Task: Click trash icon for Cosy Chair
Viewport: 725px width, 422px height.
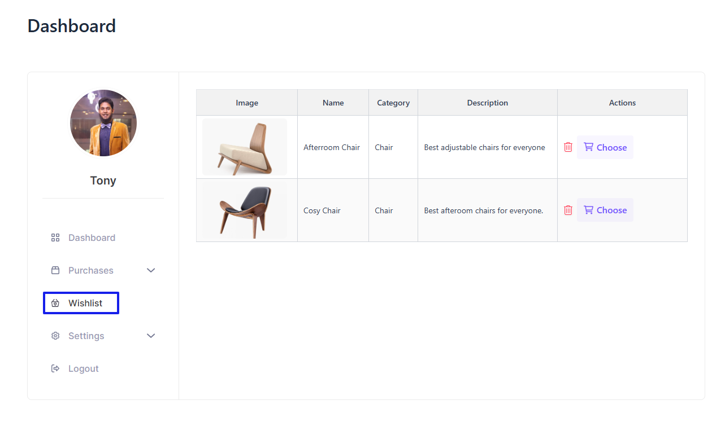Action: [568, 210]
